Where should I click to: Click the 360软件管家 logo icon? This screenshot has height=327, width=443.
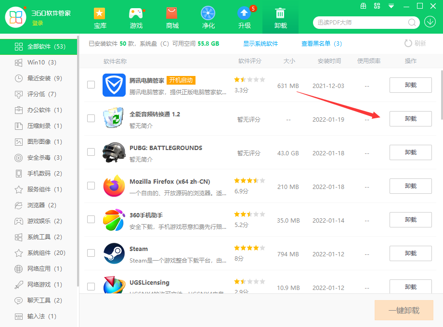[x=16, y=17]
